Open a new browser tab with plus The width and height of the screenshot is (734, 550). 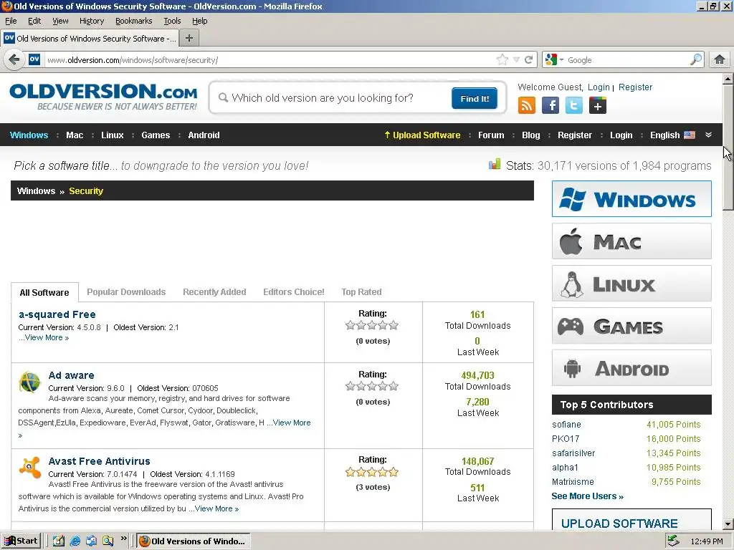(x=189, y=38)
